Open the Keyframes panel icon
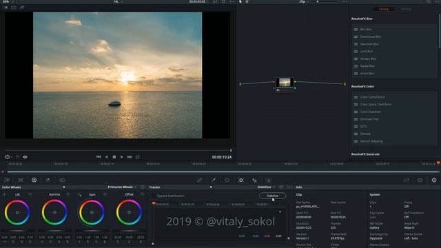The image size is (441, 248). [407, 180]
